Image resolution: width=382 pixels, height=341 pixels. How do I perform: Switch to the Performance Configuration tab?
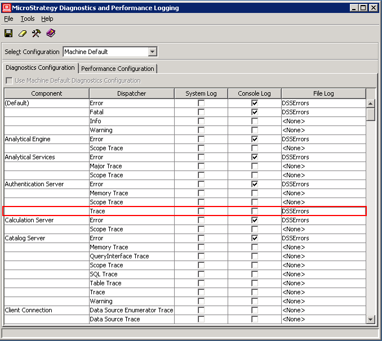118,69
